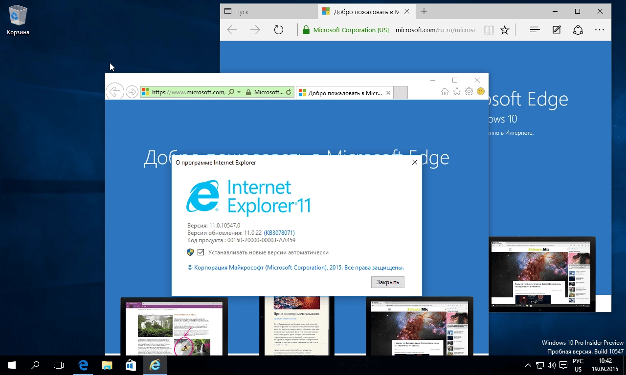Click Forward arrow in Edge window
This screenshot has width=626, height=375.
point(255,30)
